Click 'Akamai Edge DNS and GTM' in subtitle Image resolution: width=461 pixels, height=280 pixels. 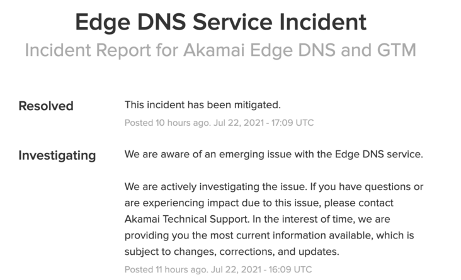pyautogui.click(x=300, y=50)
